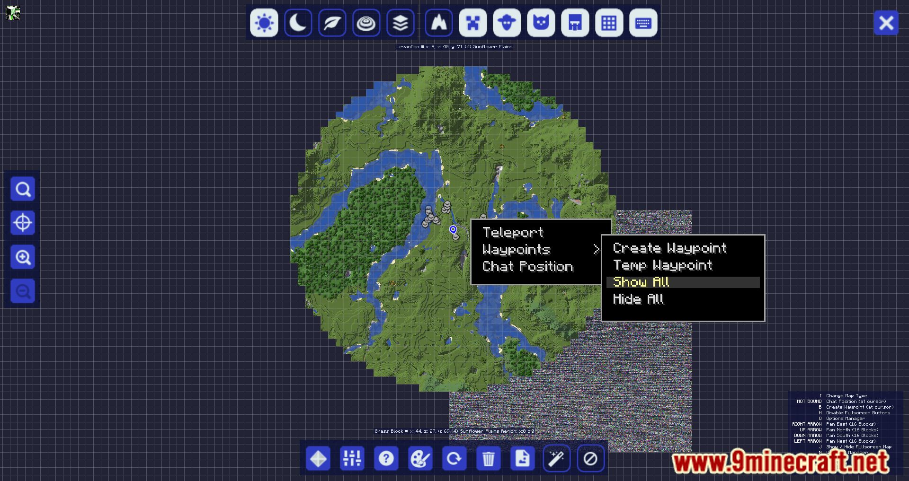Click "Pan South (16 Blocks)" keybinding text
The width and height of the screenshot is (909, 481).
852,436
